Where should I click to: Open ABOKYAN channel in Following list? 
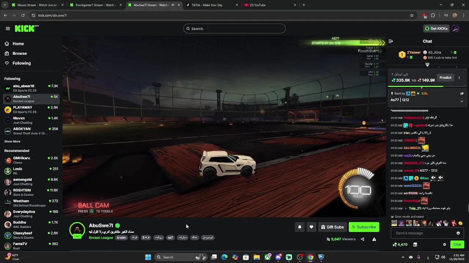[x=31, y=131]
